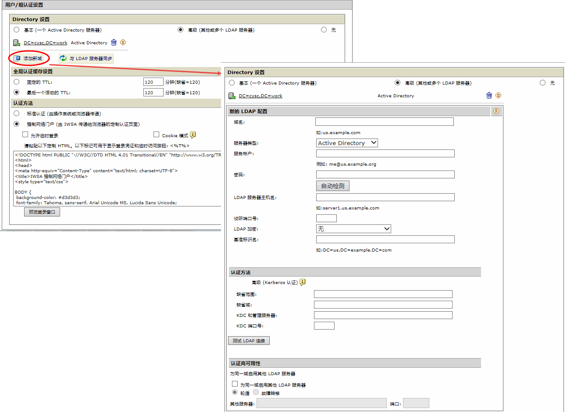Collapse the 新的 LDAP 配置 section
This screenshot has height=412, width=567.
click(496, 111)
